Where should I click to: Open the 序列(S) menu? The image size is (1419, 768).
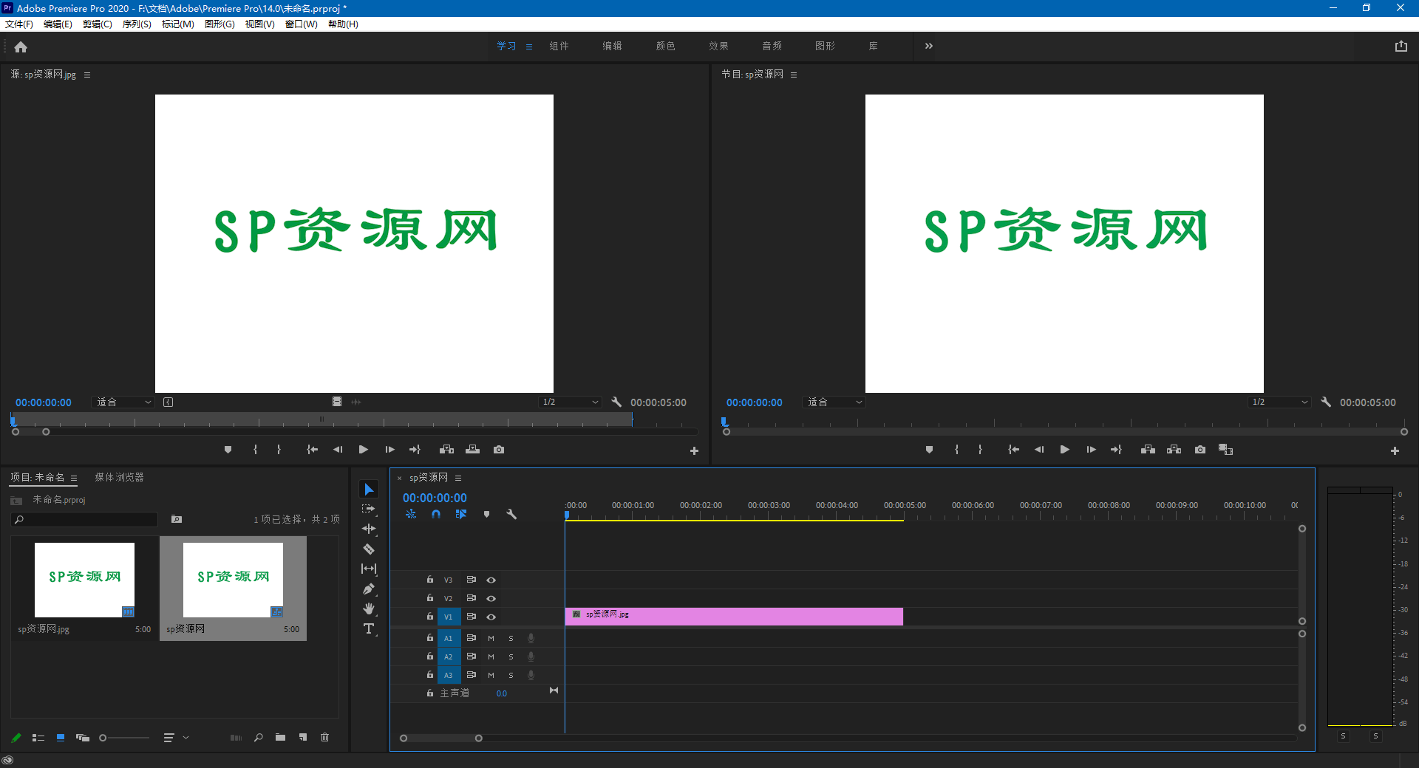[137, 24]
